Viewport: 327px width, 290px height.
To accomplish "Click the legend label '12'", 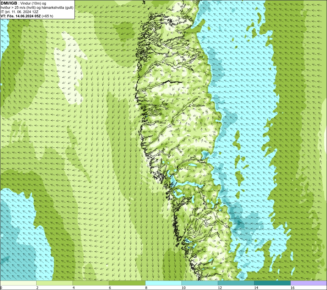I will (220, 288).
